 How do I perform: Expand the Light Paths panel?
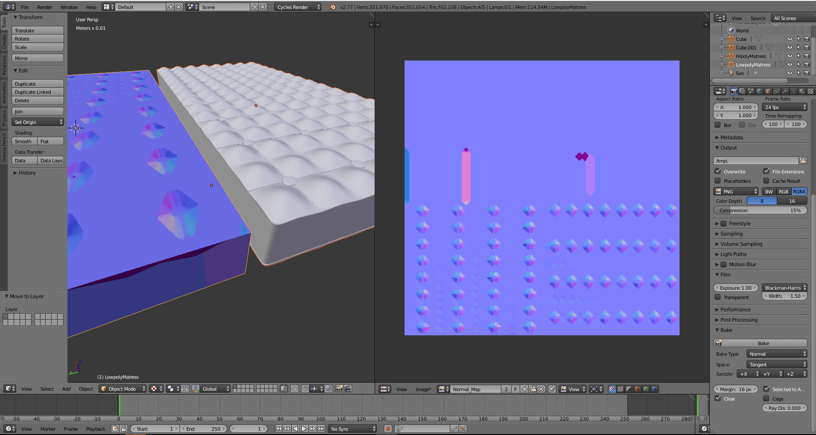pyautogui.click(x=733, y=254)
